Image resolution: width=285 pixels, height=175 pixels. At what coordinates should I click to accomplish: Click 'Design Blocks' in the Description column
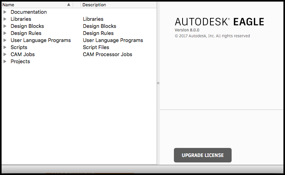click(x=99, y=26)
